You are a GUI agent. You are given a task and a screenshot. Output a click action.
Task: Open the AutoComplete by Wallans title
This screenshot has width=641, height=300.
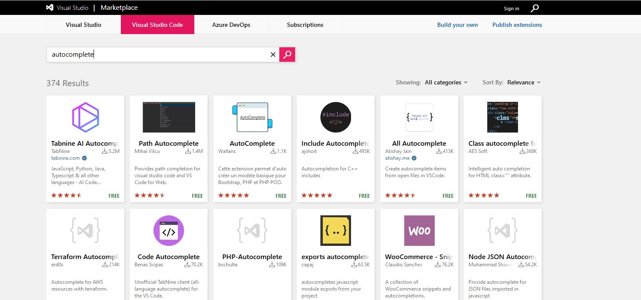(252, 144)
